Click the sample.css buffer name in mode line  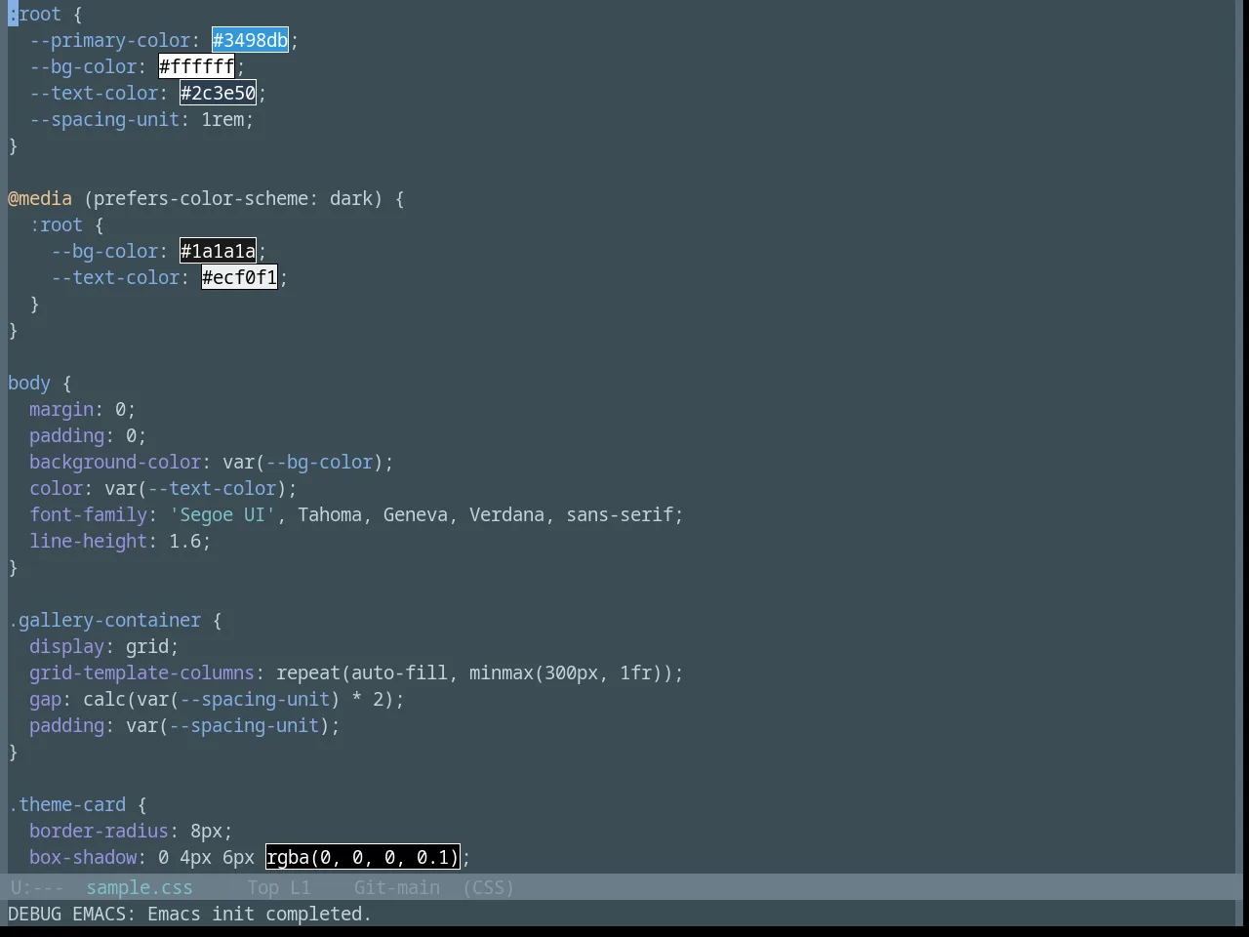(140, 887)
